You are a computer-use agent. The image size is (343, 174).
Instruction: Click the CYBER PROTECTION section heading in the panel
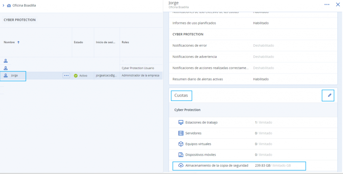coord(188,34)
